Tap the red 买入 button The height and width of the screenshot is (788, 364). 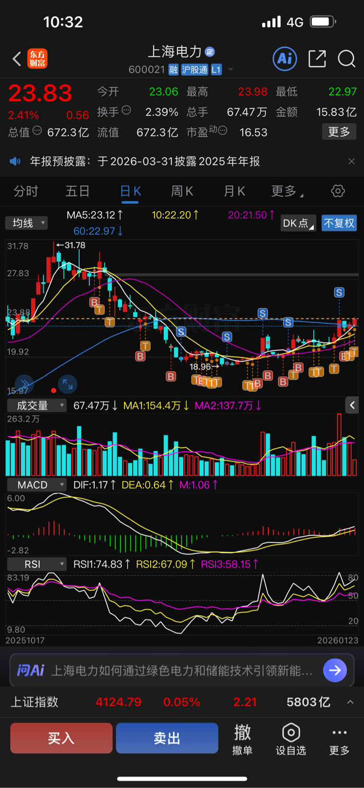[62, 738]
